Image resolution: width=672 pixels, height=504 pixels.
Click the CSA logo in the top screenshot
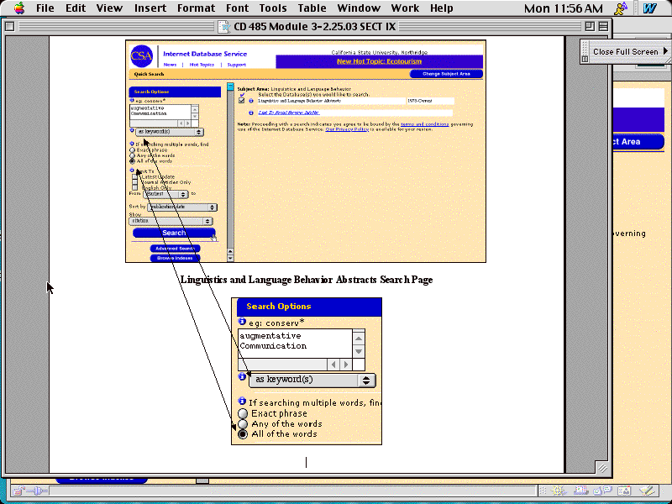point(142,56)
